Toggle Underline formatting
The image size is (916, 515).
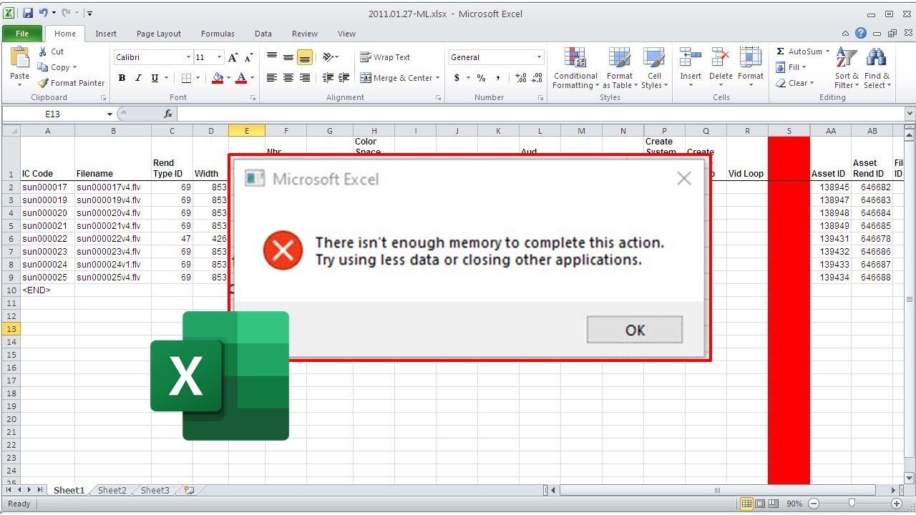tap(155, 78)
